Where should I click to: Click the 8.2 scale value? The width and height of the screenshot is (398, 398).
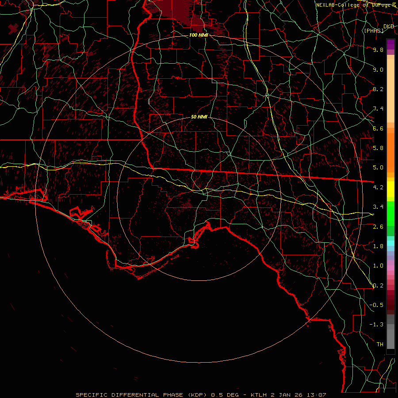click(378, 89)
